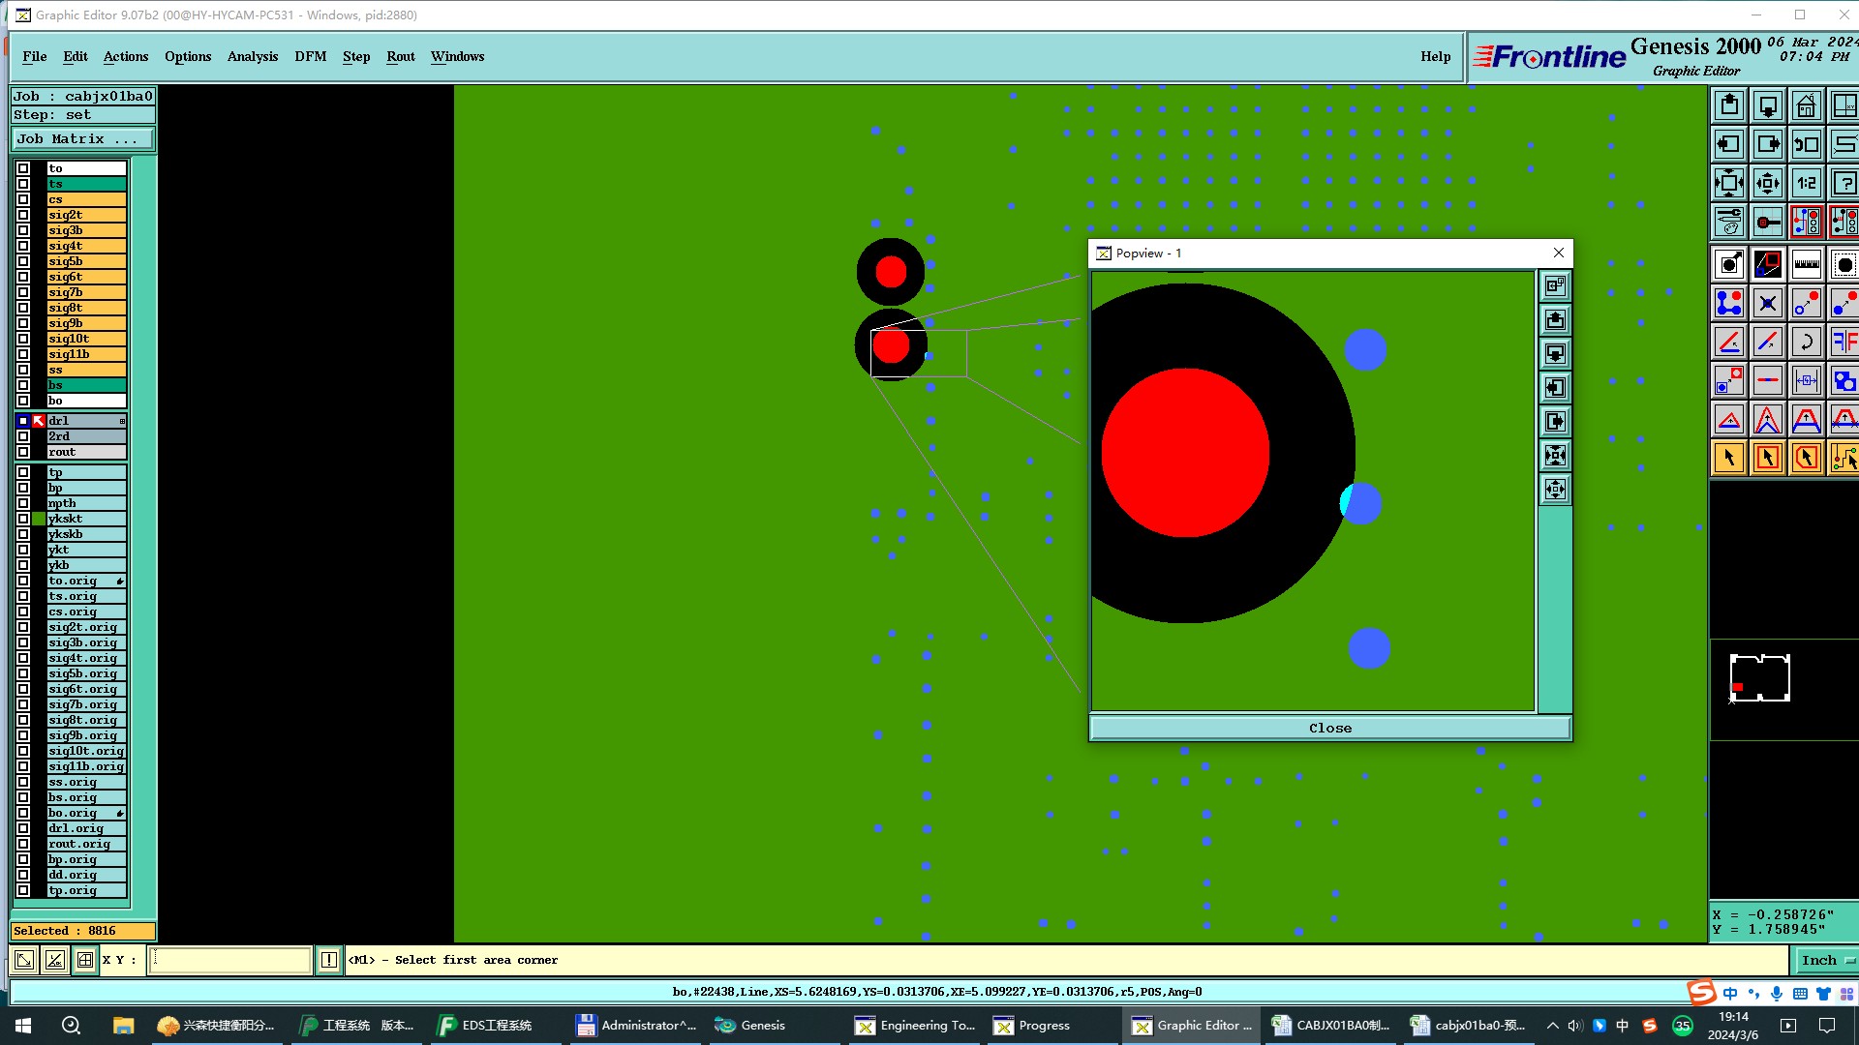Click the mirror feature tool icon
The width and height of the screenshot is (1859, 1045).
(1844, 342)
